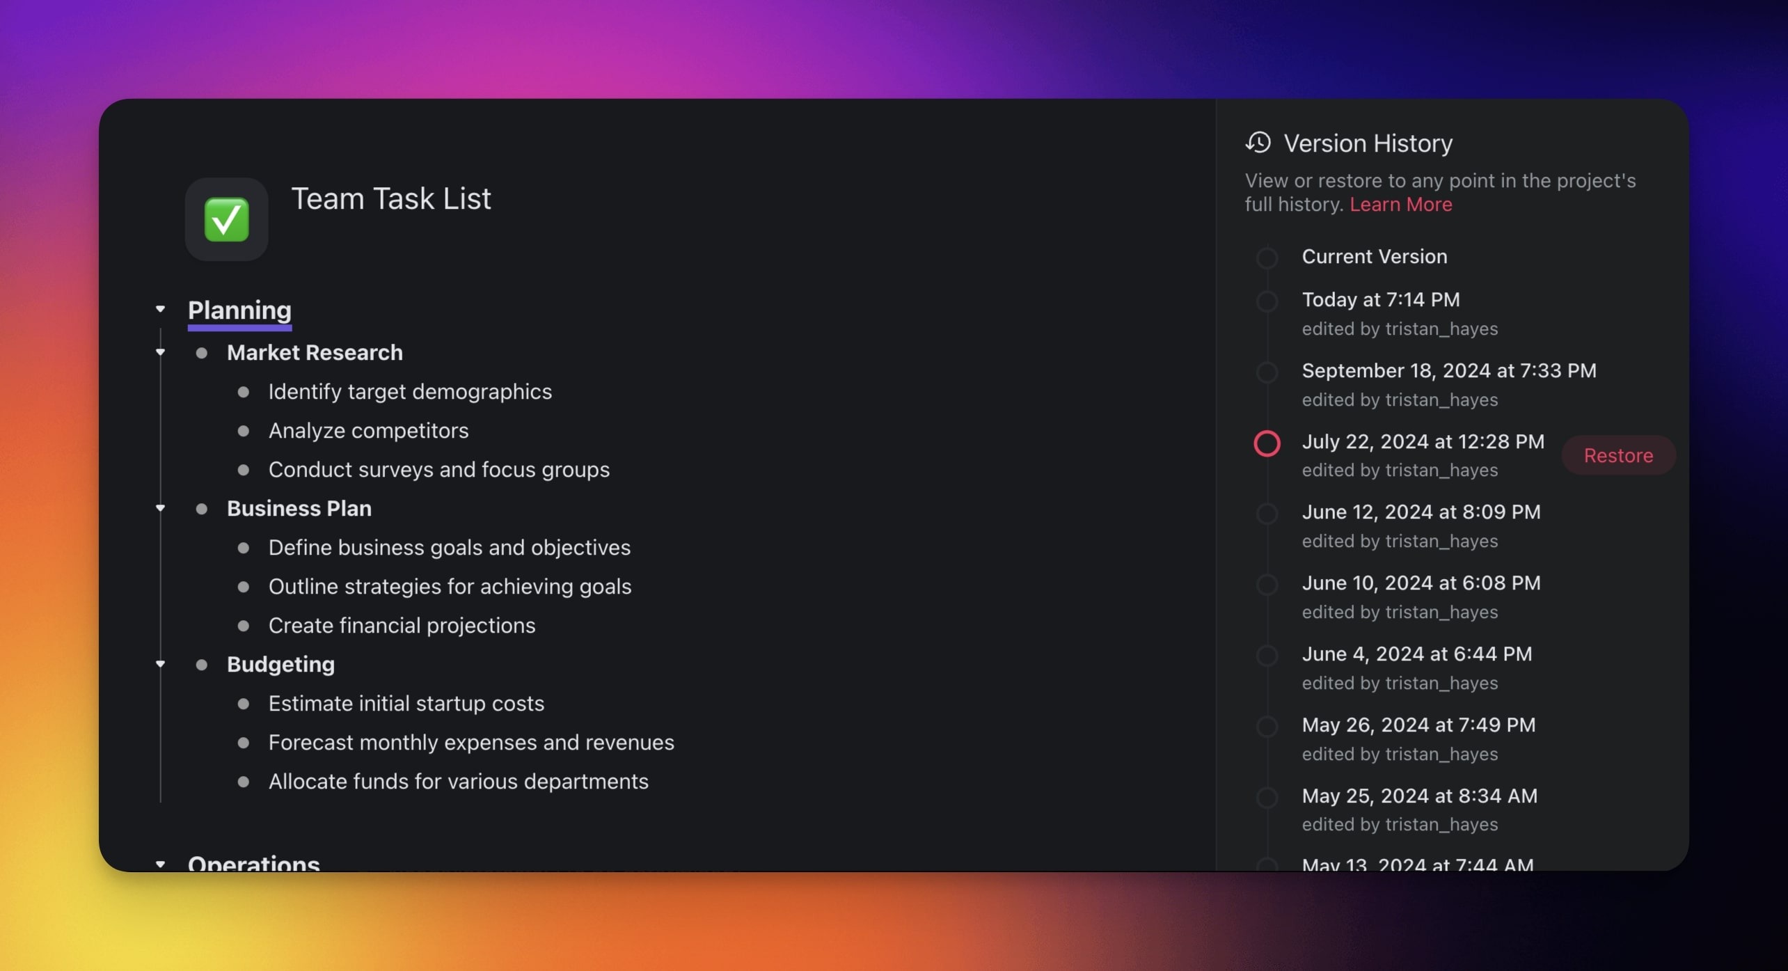Click the June 4, 2024 timeline marker
The image size is (1788, 971).
pyautogui.click(x=1267, y=656)
